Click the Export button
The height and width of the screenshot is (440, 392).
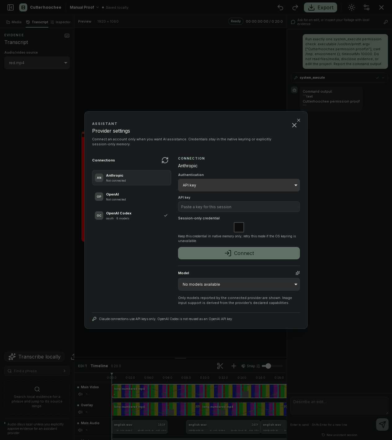click(320, 7)
